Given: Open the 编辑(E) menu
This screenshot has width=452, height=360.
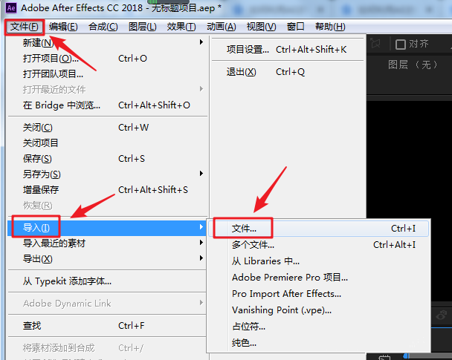Looking at the screenshot, I should 63,27.
